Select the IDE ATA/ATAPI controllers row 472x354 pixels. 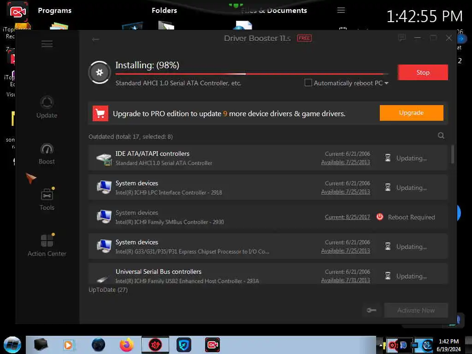point(268,158)
